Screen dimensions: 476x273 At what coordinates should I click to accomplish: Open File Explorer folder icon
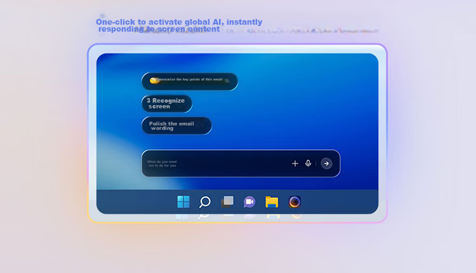272,202
